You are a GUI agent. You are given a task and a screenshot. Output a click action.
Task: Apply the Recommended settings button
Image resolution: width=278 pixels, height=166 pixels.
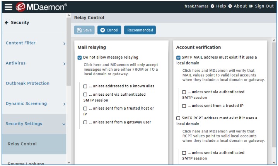(x=140, y=30)
